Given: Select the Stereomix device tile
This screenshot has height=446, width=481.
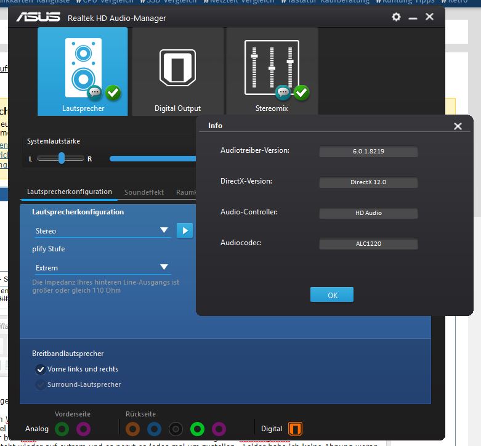Looking at the screenshot, I should pyautogui.click(x=272, y=71).
